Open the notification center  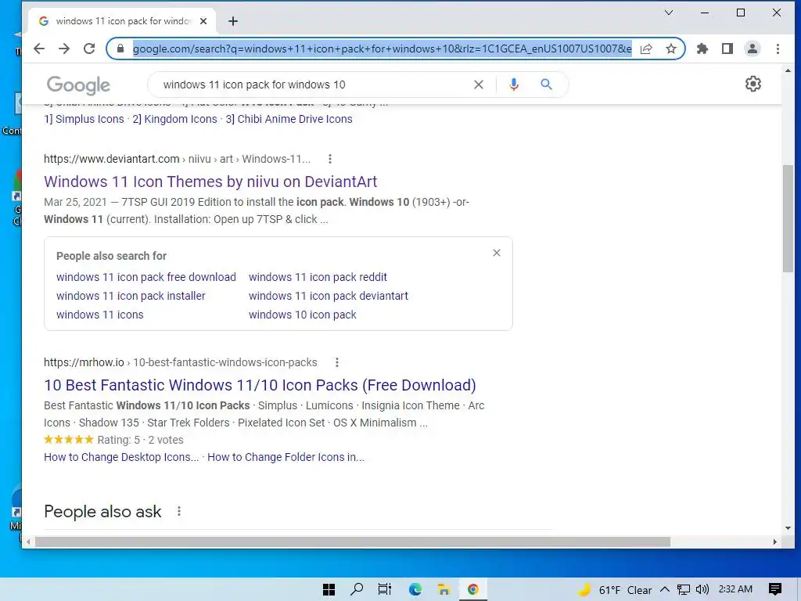point(775,589)
